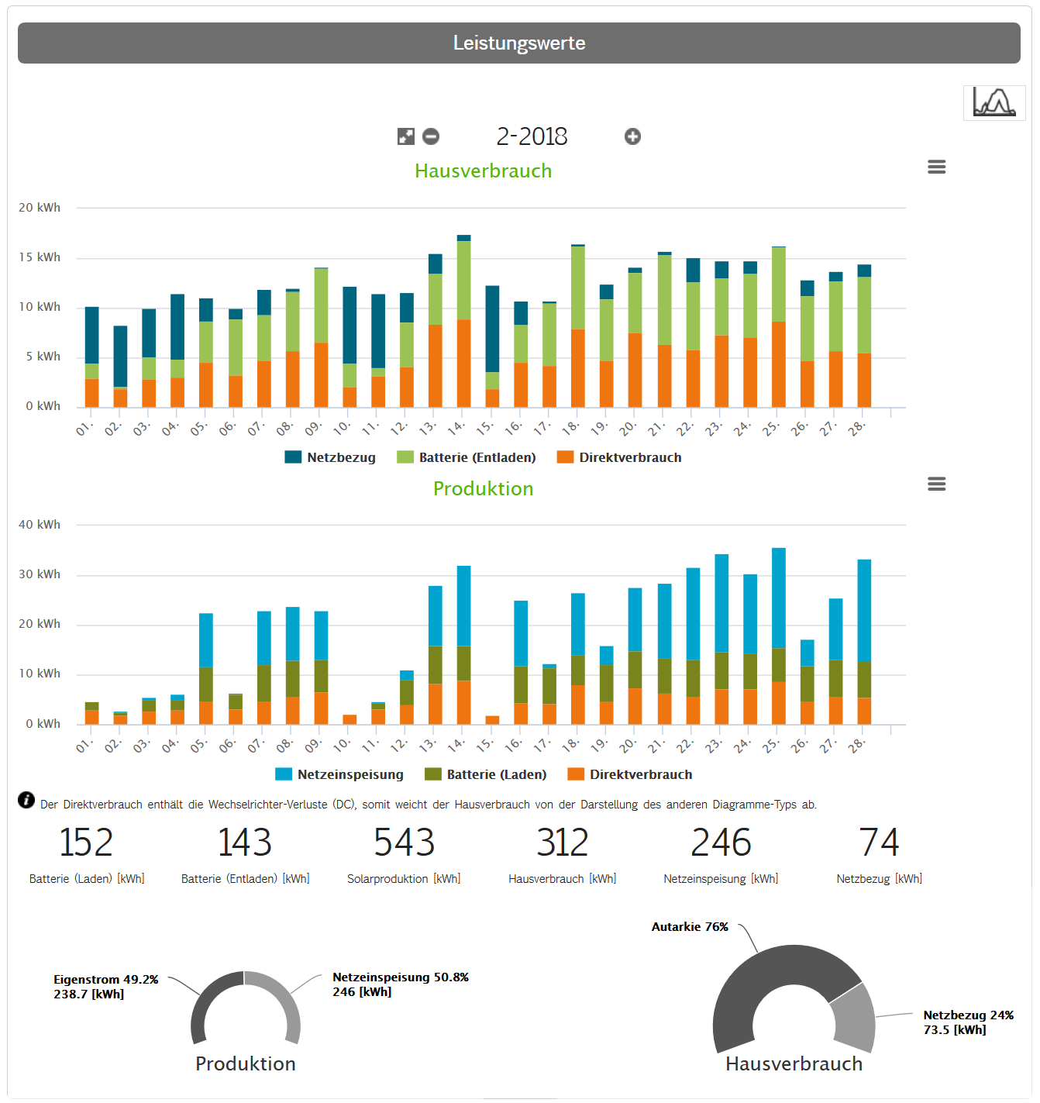Click the tallest Produktion bar on day 25
The image size is (1040, 1103).
(x=779, y=636)
